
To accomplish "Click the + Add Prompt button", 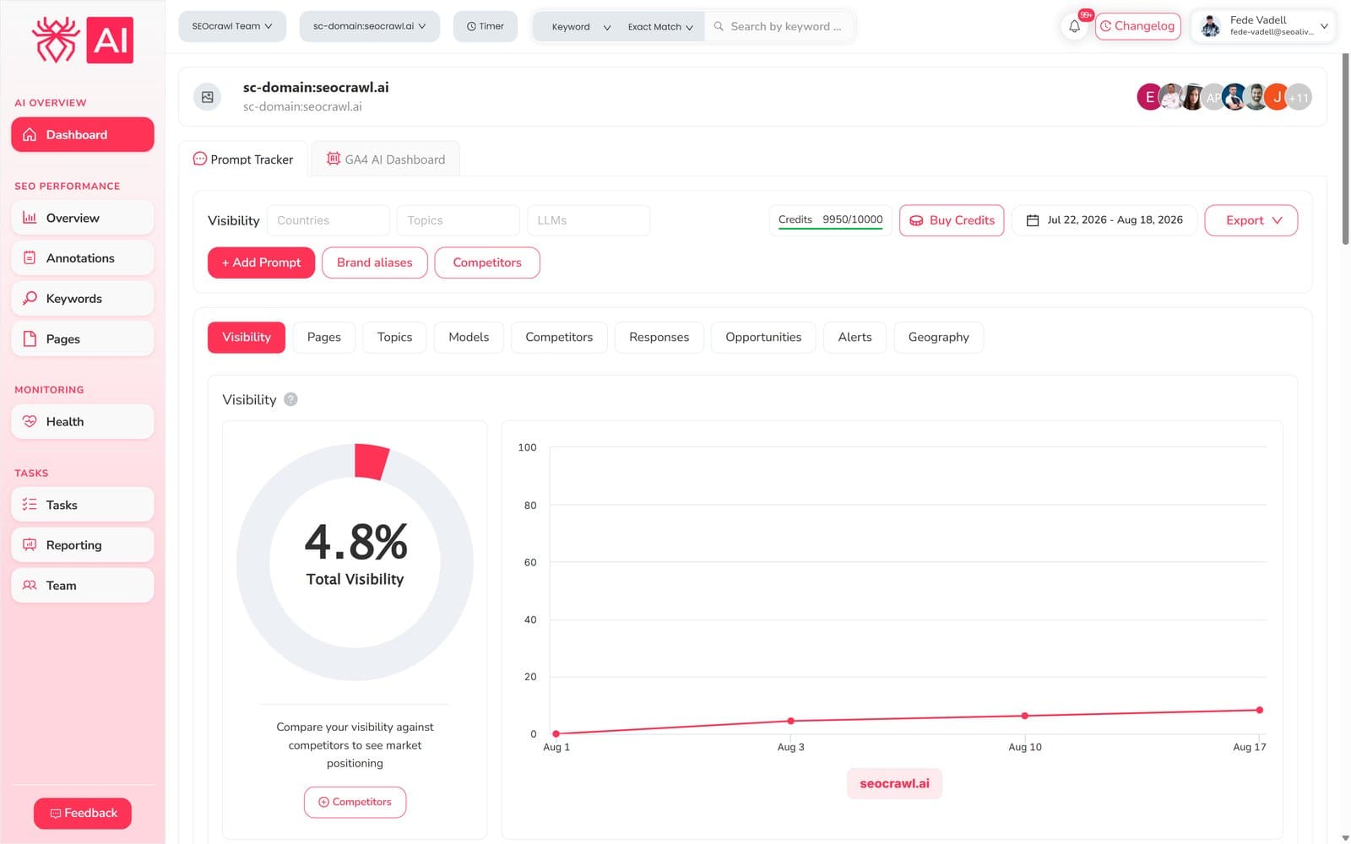I will point(261,262).
